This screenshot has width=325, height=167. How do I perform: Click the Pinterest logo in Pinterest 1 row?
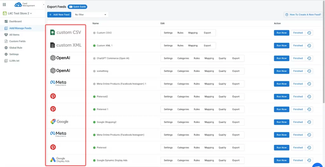[53, 109]
